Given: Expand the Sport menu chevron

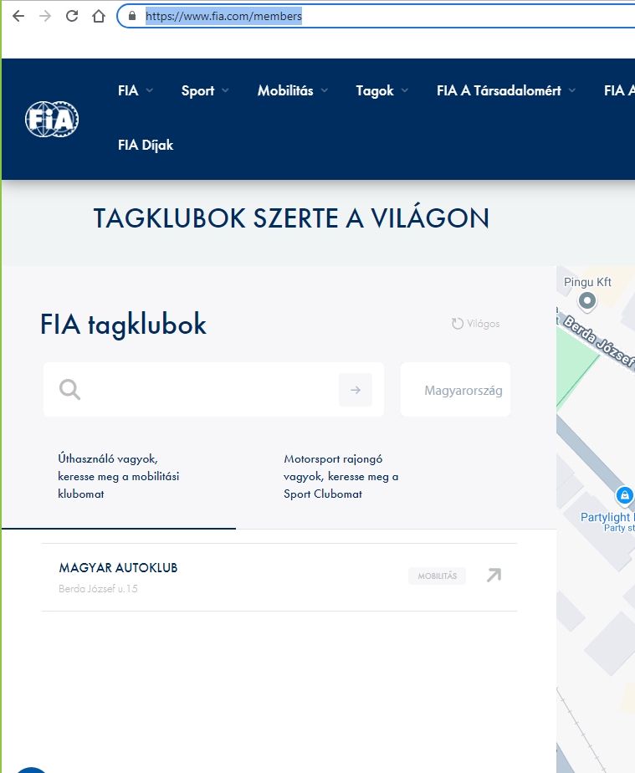Looking at the screenshot, I should click(x=225, y=90).
